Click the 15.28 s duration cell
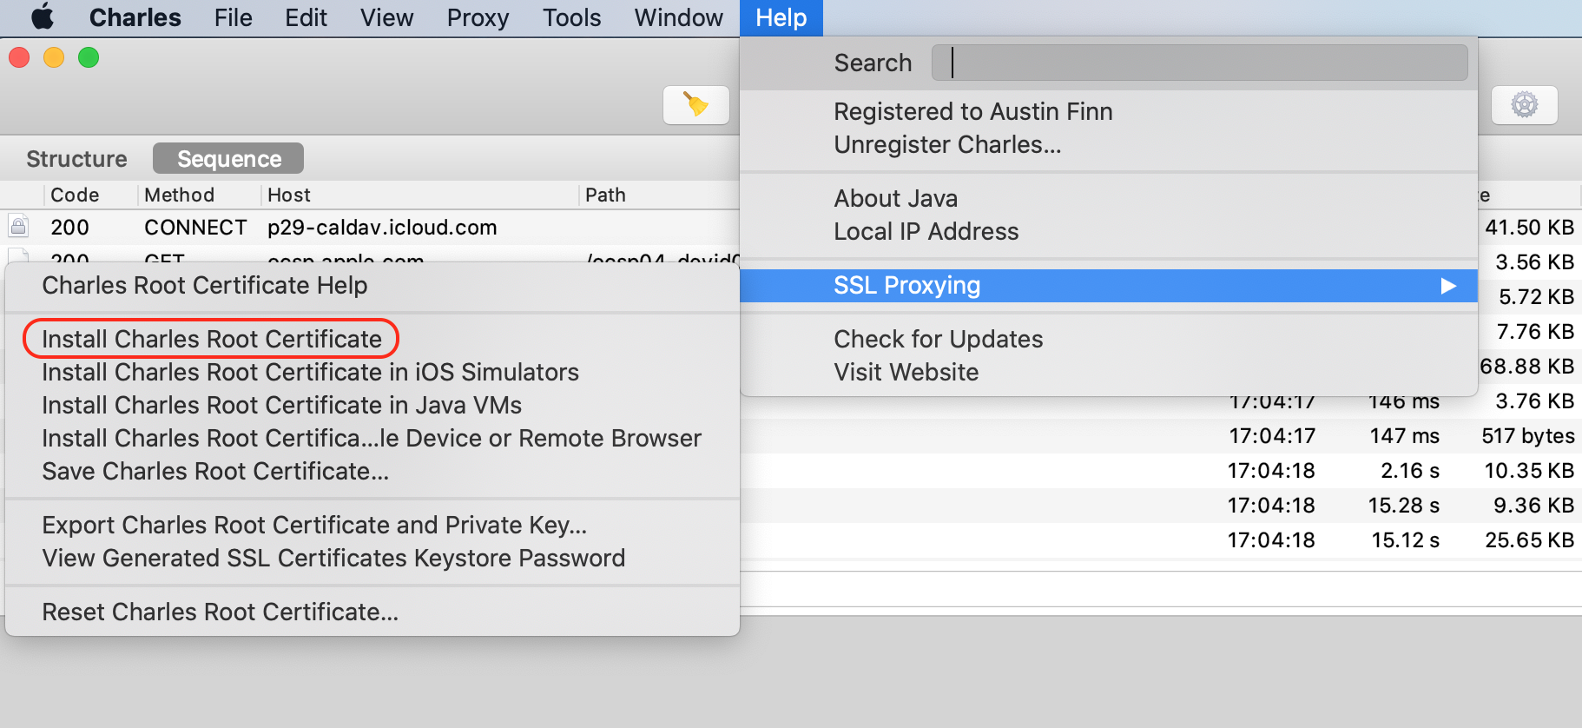Screen dimensions: 1582x728 pos(1404,506)
